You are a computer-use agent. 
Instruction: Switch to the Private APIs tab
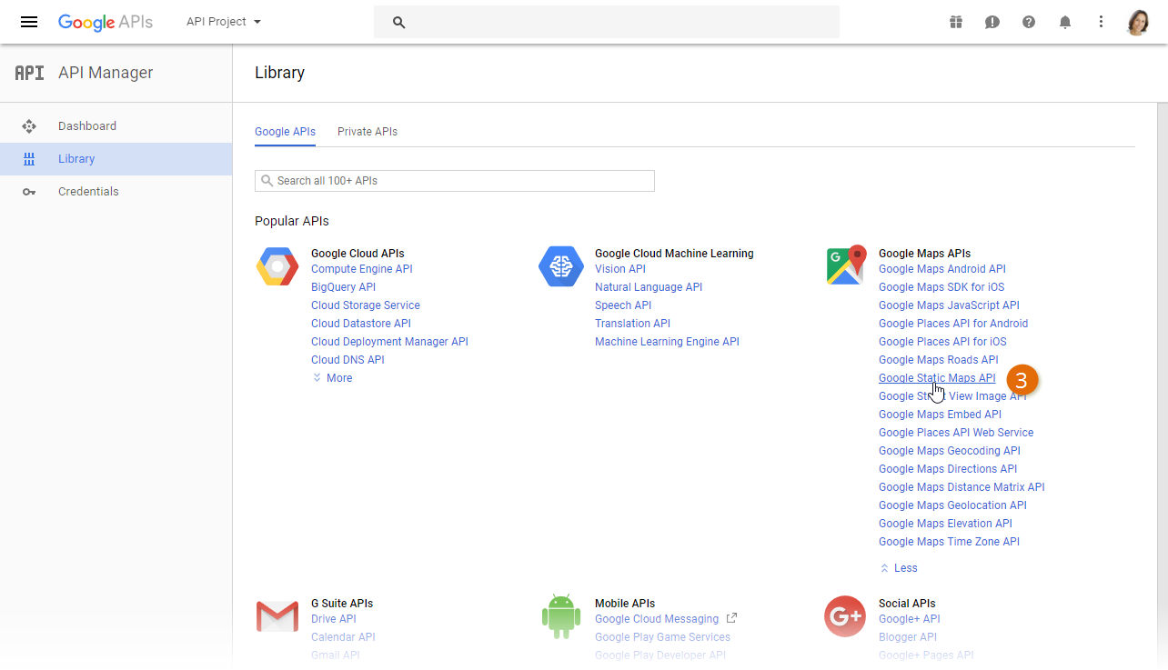(368, 132)
